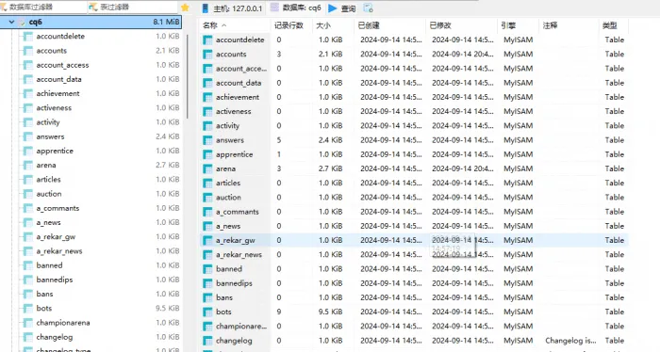Select the a_rekar_gw row in the list

click(x=414, y=240)
